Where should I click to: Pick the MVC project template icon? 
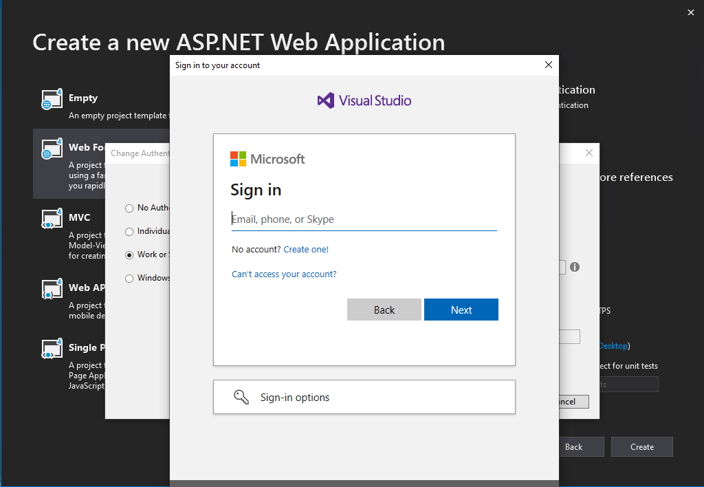point(52,218)
